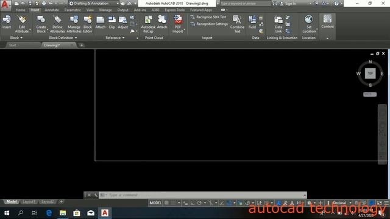The width and height of the screenshot is (390, 219).
Task: Add a new drawing tab with plus
Action: tap(82, 45)
